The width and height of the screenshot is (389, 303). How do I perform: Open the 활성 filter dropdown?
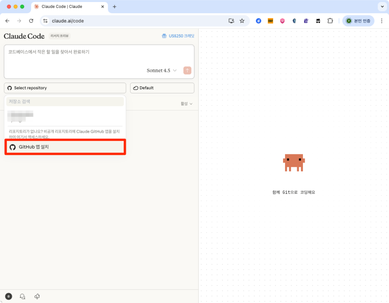(x=186, y=104)
